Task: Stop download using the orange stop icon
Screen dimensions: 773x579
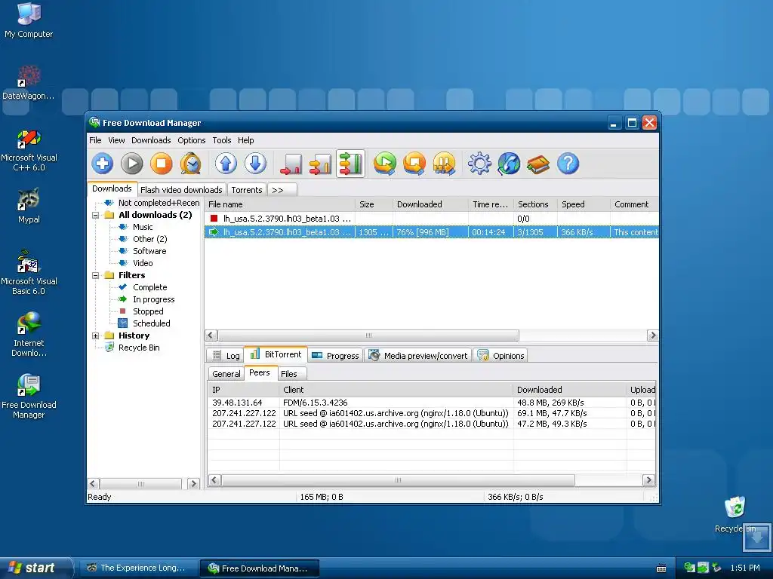Action: [162, 164]
